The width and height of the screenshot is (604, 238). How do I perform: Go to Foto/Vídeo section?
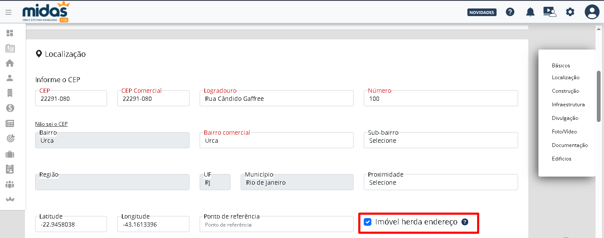[564, 132]
